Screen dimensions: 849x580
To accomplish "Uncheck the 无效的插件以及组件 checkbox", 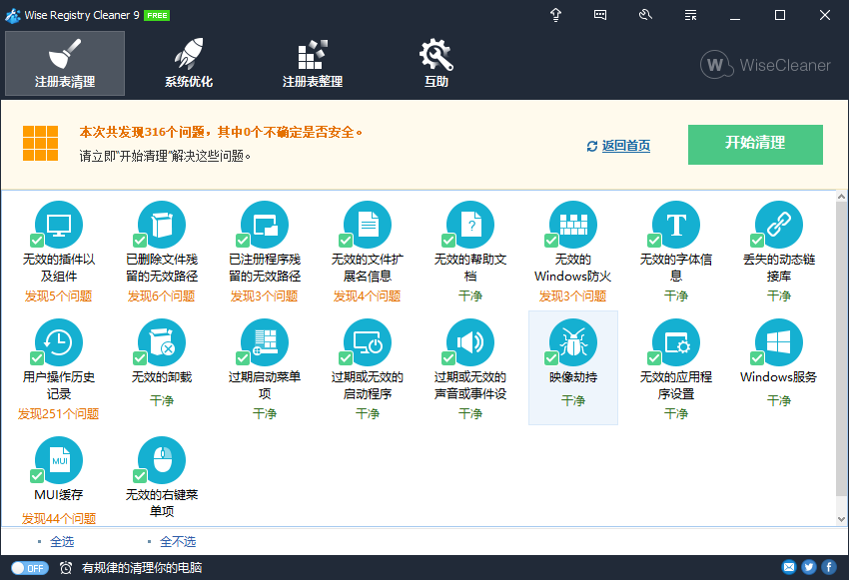I will [x=37, y=241].
